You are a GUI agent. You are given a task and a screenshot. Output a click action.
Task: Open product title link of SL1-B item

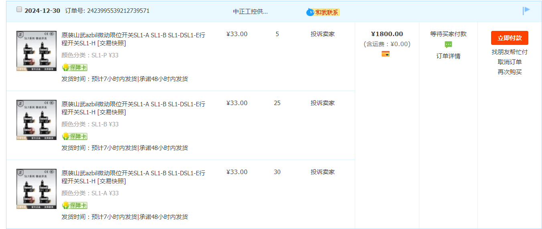point(133,108)
